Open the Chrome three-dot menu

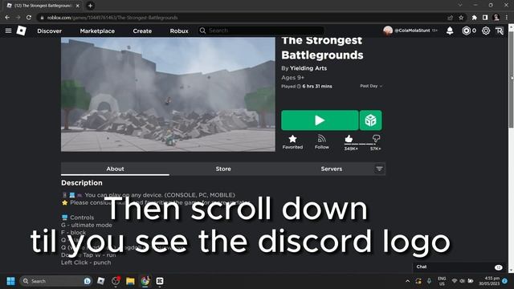click(x=507, y=18)
